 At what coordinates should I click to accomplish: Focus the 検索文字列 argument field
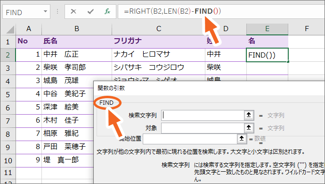click(203, 115)
